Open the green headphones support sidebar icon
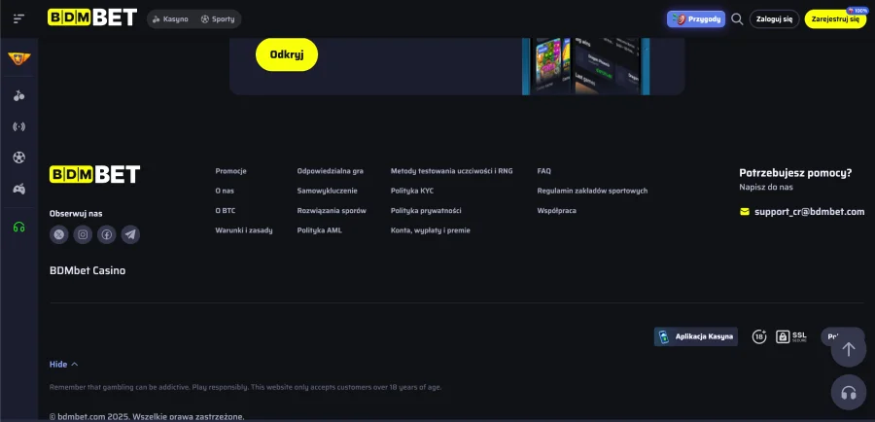875x422 pixels. pos(19,227)
